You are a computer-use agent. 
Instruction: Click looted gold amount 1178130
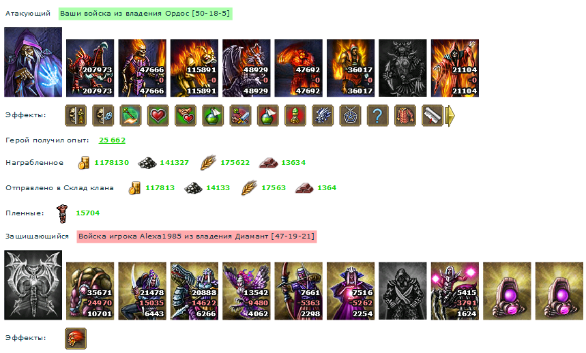[112, 163]
